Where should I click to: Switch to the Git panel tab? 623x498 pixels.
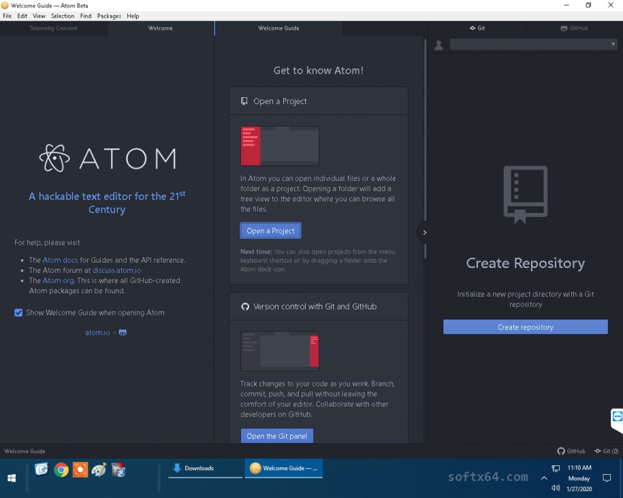tap(477, 28)
